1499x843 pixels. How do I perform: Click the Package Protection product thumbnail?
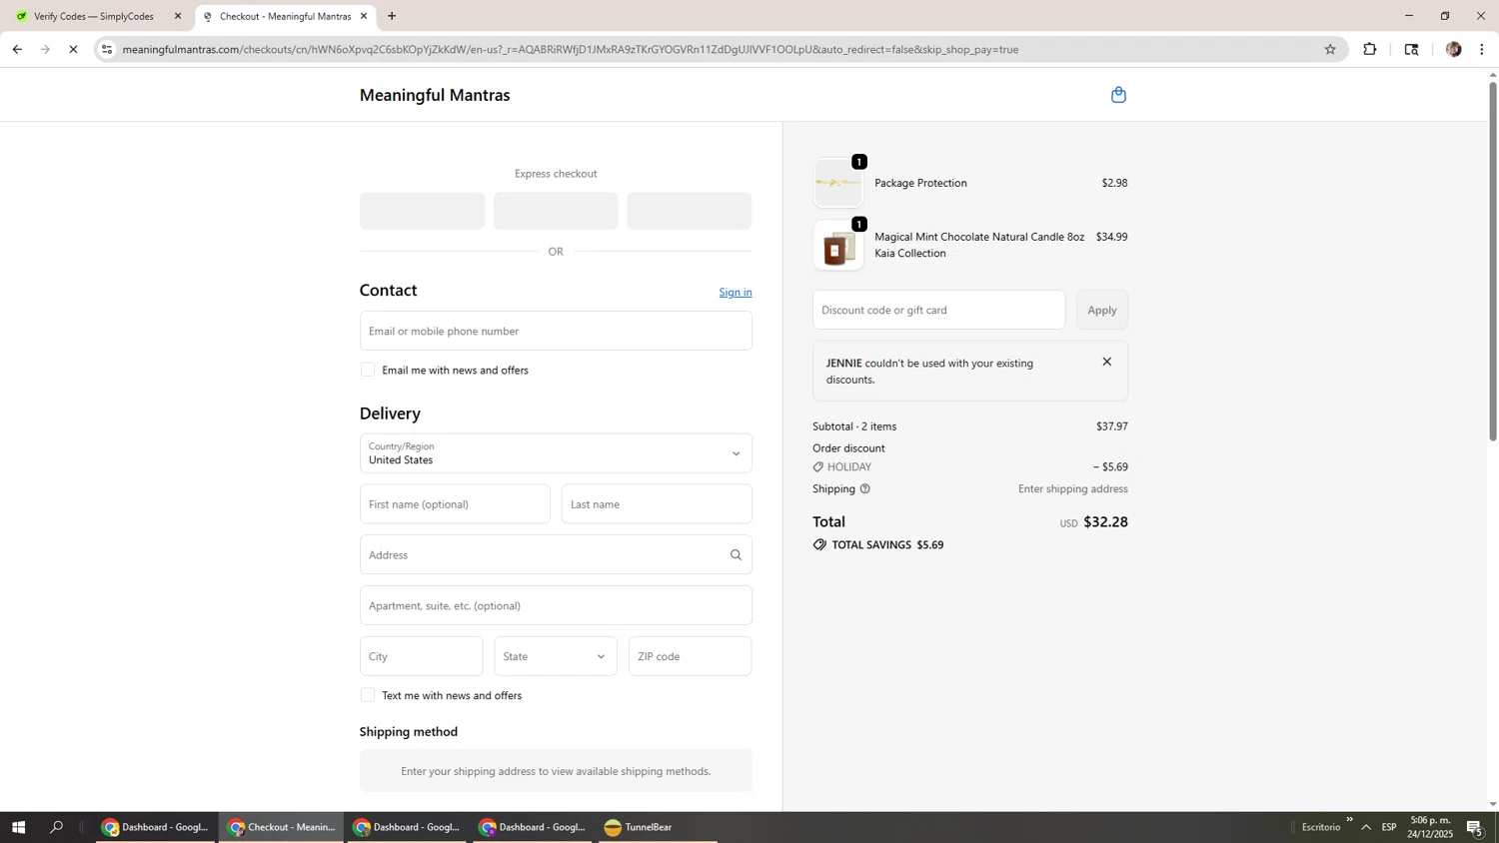837,183
